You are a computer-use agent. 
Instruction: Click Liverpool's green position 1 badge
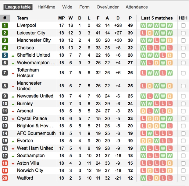pos(5,26)
